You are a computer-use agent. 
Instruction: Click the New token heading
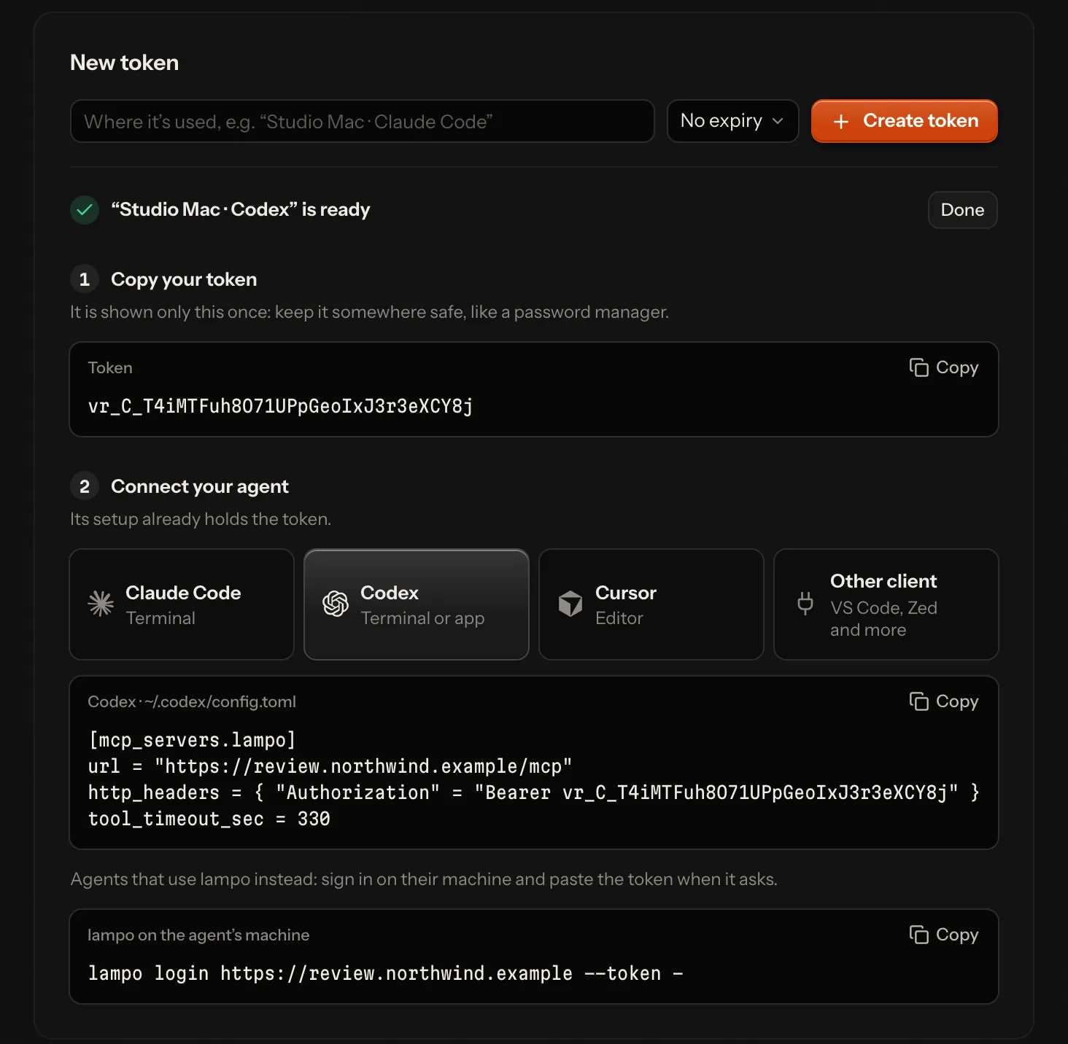[124, 63]
